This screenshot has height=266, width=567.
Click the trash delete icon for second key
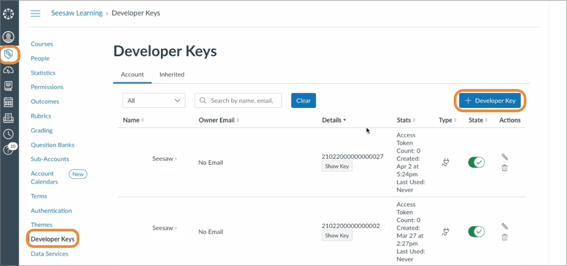click(505, 237)
